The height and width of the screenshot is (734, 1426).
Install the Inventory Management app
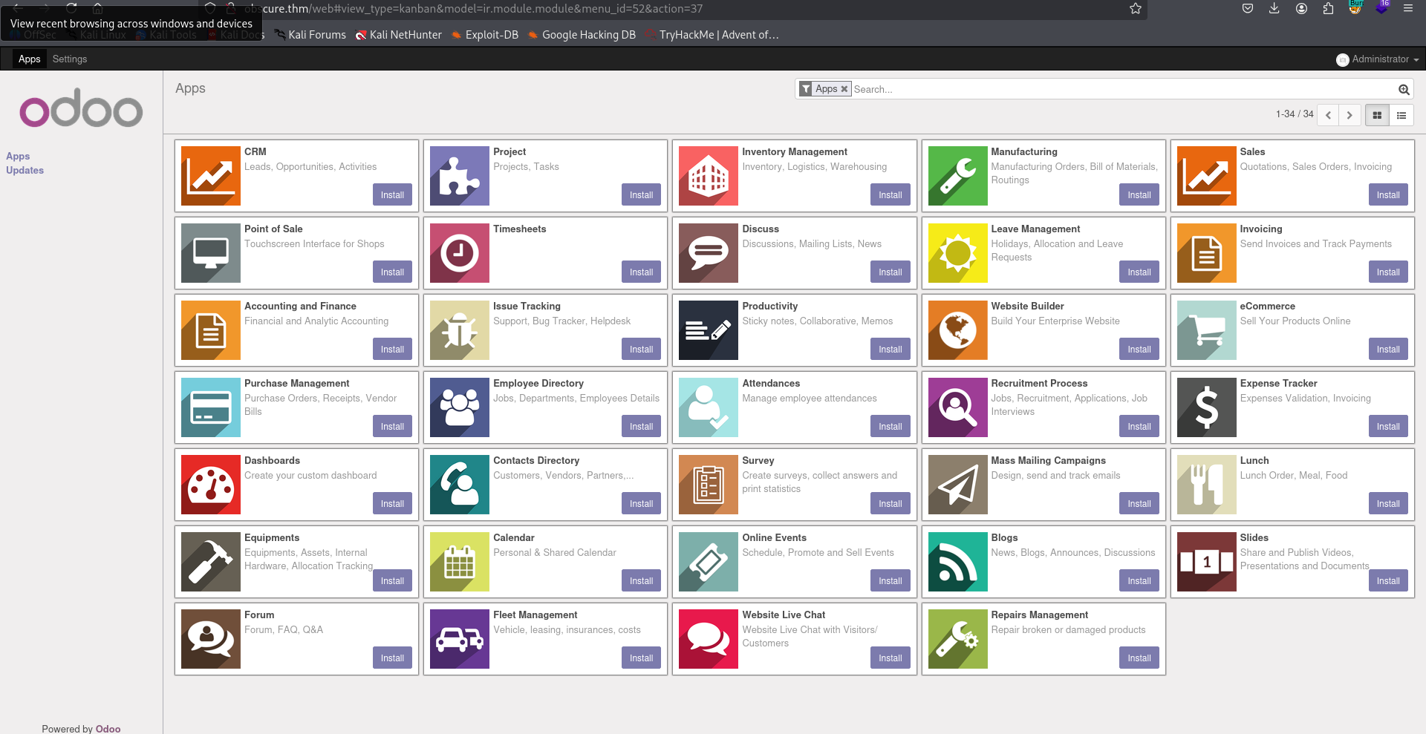coord(890,195)
